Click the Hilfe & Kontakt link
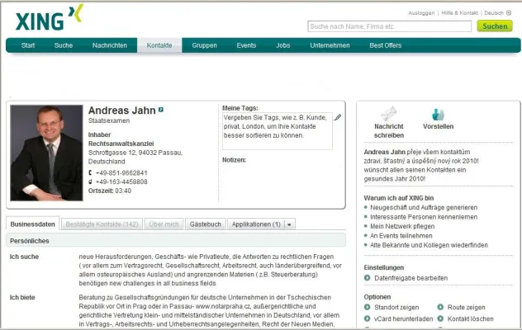 [x=460, y=13]
